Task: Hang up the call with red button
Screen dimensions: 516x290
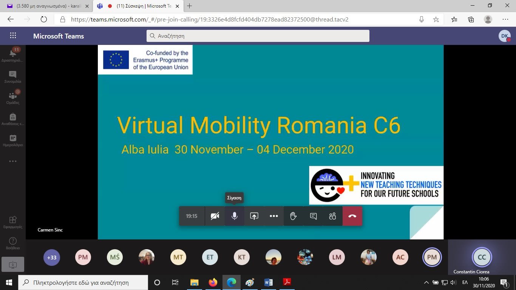Action: (352, 216)
